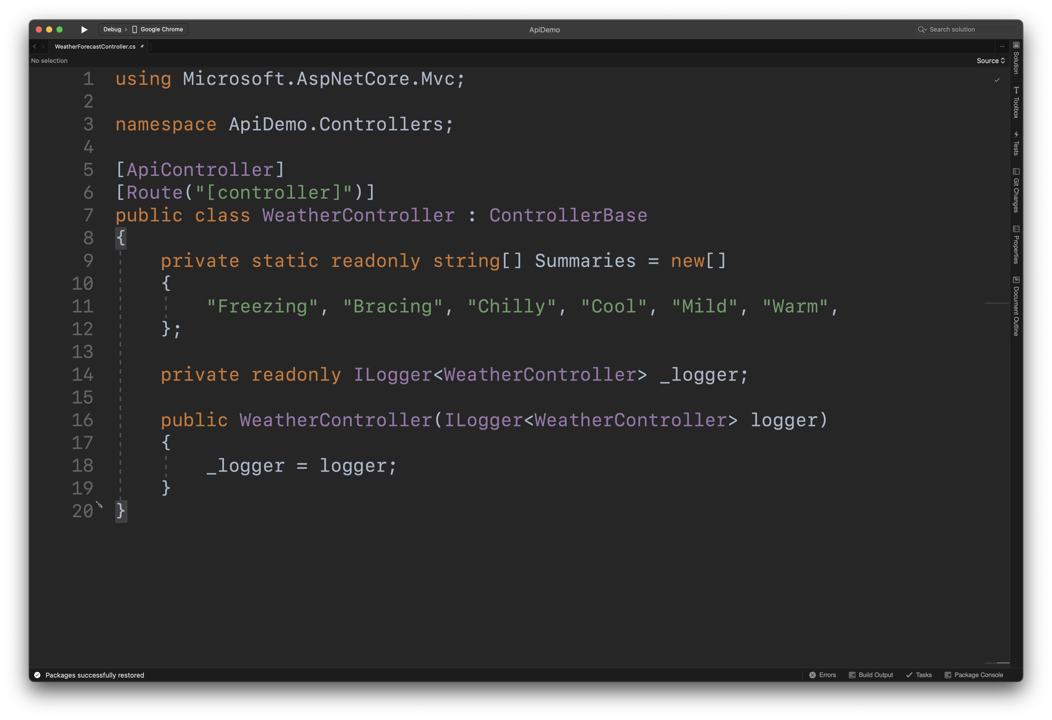This screenshot has width=1052, height=720.
Task: Click the Packages successfully restored status message
Action: 94,675
